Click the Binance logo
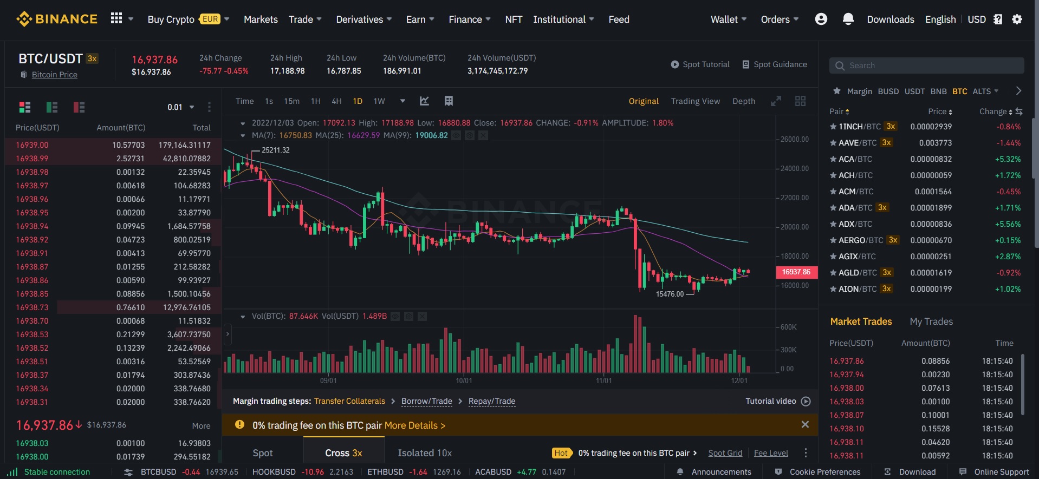This screenshot has height=479, width=1039. point(56,19)
